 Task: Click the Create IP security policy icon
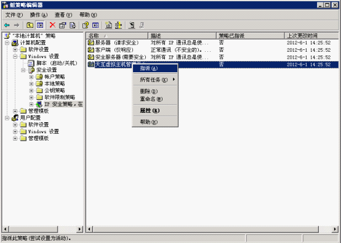108,25
